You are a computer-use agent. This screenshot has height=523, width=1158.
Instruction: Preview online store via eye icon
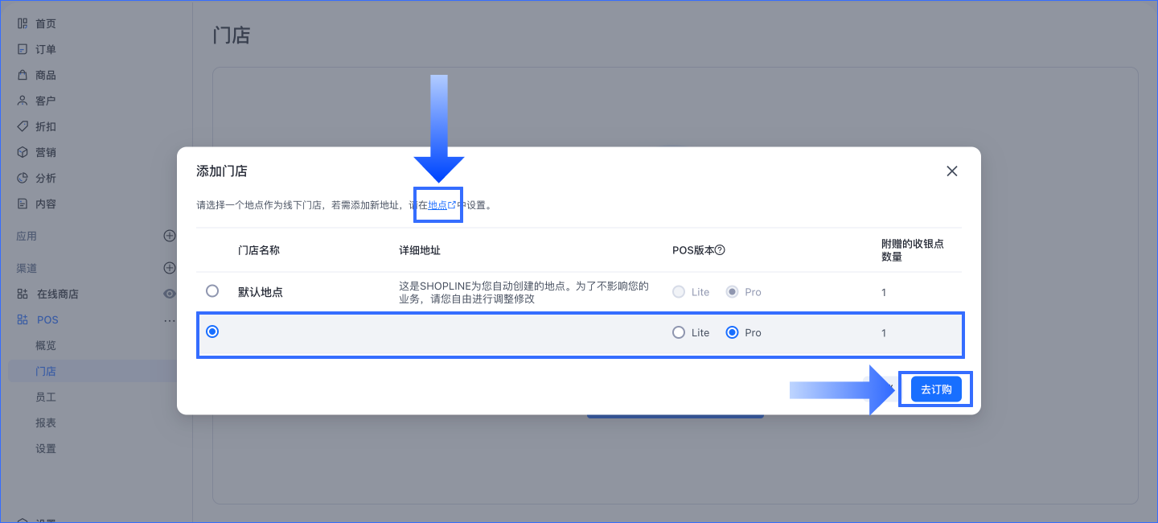click(170, 294)
